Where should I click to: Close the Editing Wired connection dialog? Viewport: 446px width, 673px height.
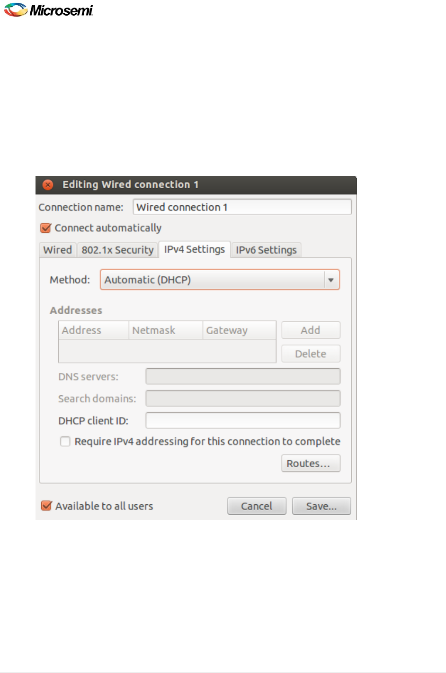[48, 185]
